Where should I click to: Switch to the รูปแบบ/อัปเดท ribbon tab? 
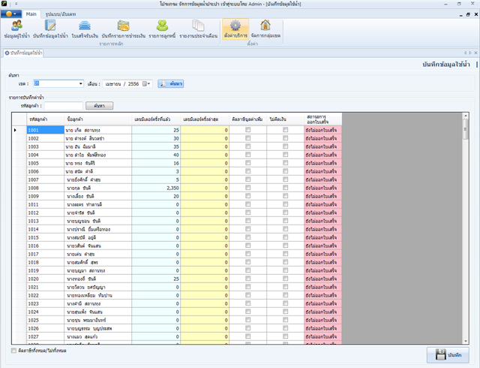(61, 14)
